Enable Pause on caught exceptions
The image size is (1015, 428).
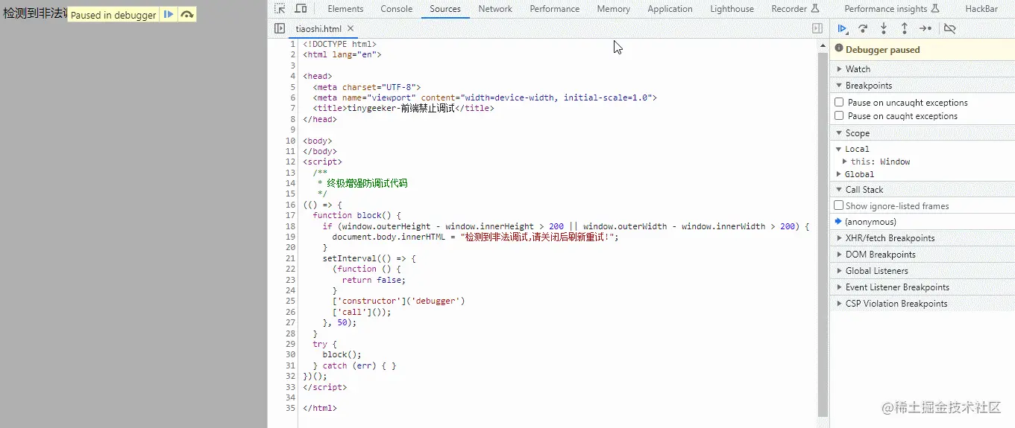(839, 116)
